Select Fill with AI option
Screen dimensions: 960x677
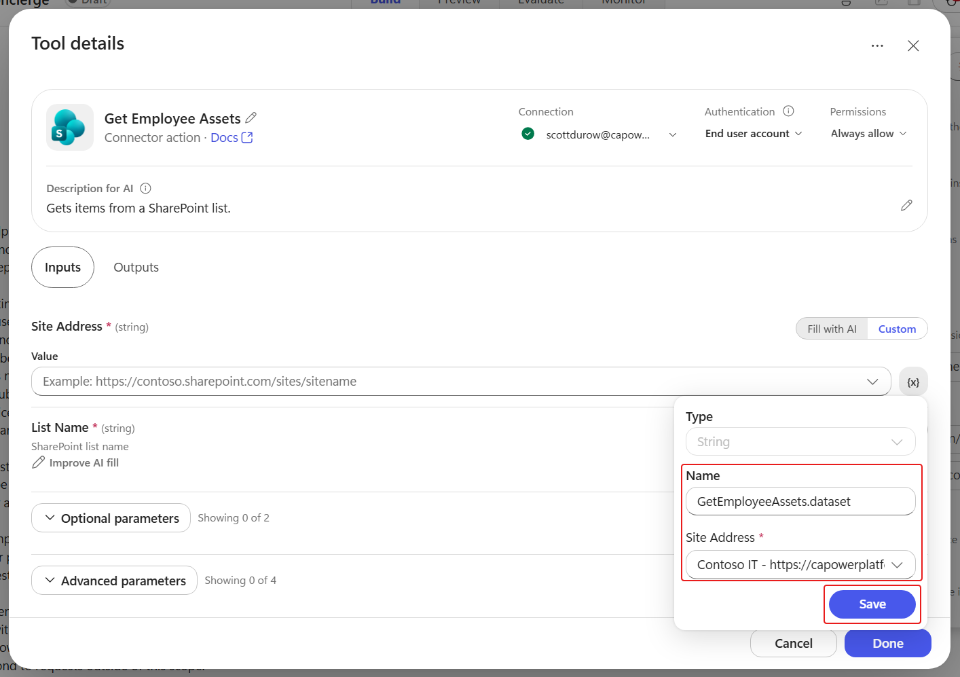point(832,329)
